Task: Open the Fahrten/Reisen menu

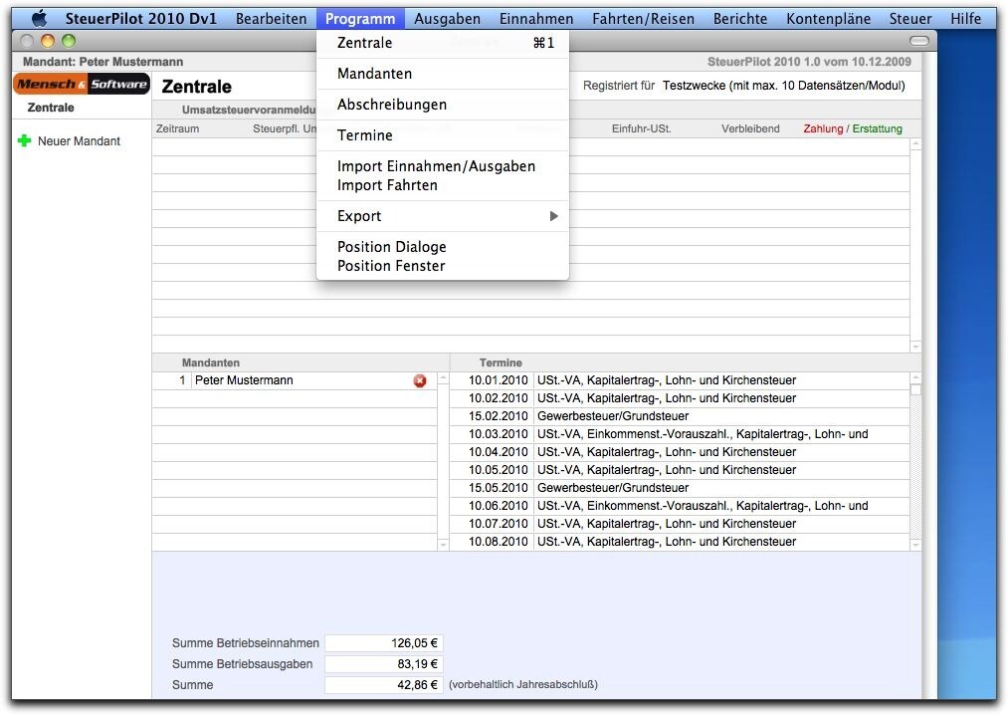Action: tap(643, 18)
